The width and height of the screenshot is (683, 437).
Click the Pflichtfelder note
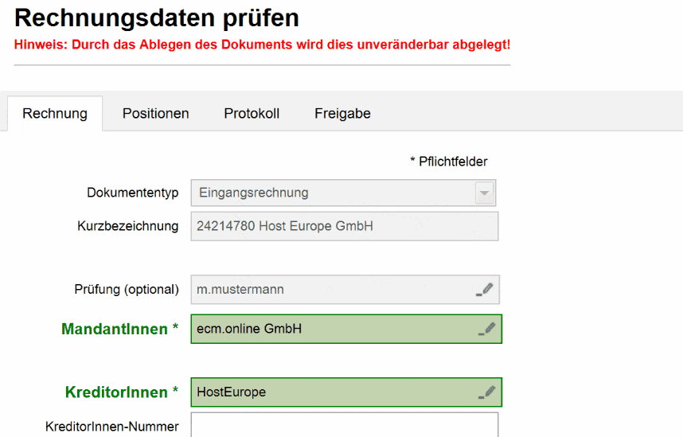(x=448, y=162)
